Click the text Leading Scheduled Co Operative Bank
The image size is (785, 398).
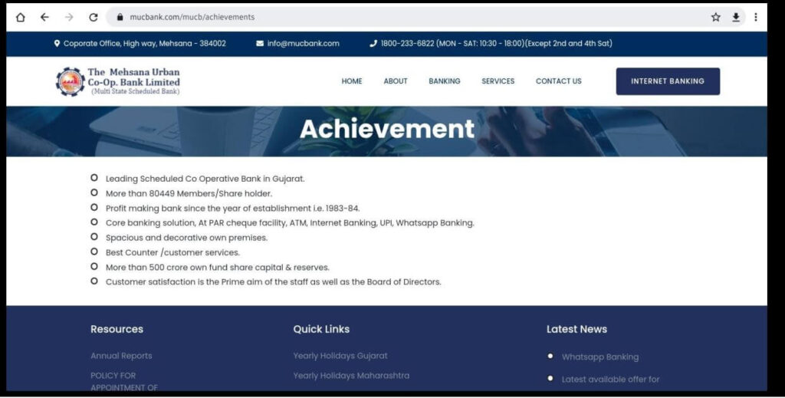(205, 179)
